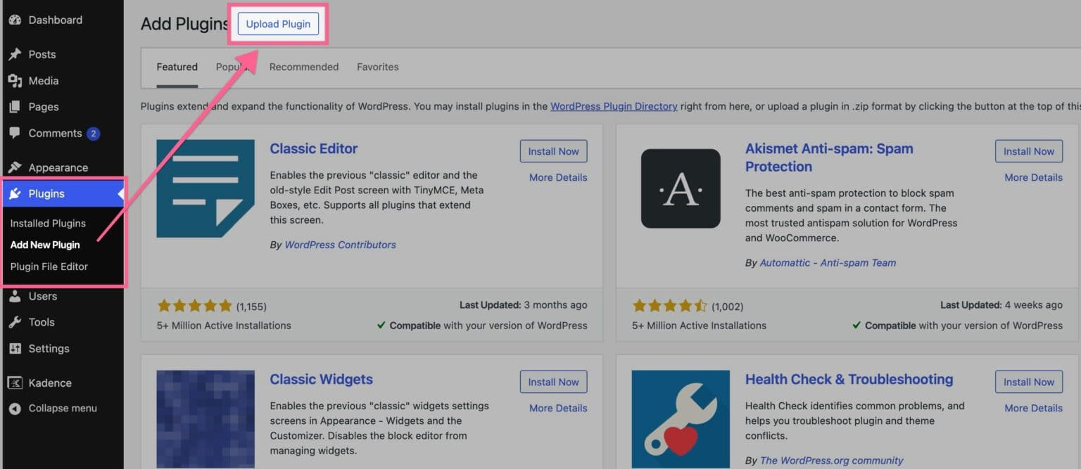Click the Upload Plugin button

click(278, 24)
